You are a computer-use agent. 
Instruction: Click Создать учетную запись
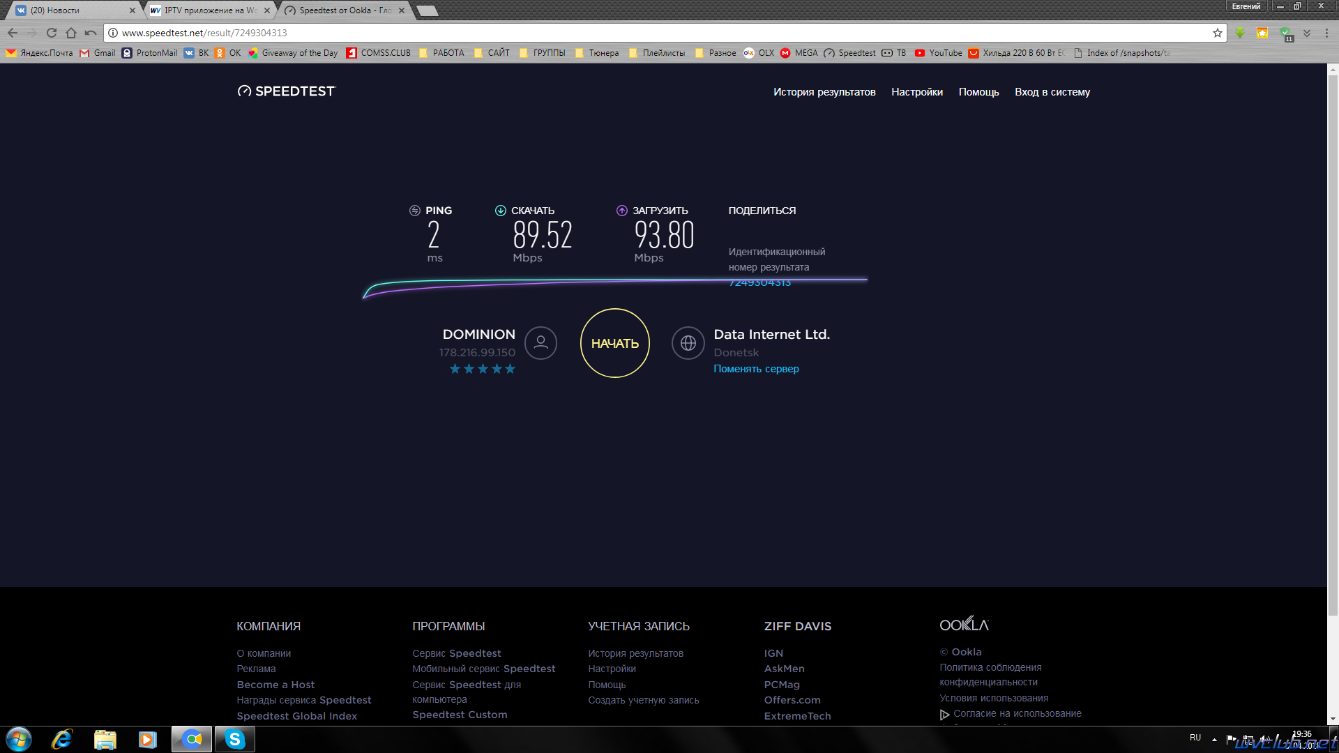pyautogui.click(x=643, y=700)
